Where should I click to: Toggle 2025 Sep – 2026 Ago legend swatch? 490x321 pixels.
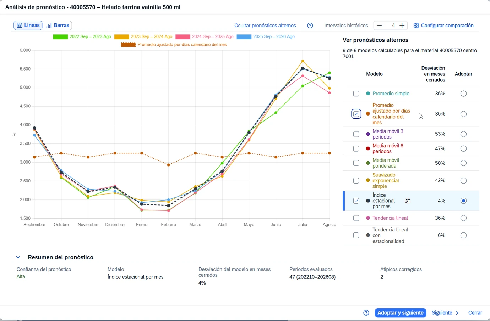(x=244, y=36)
